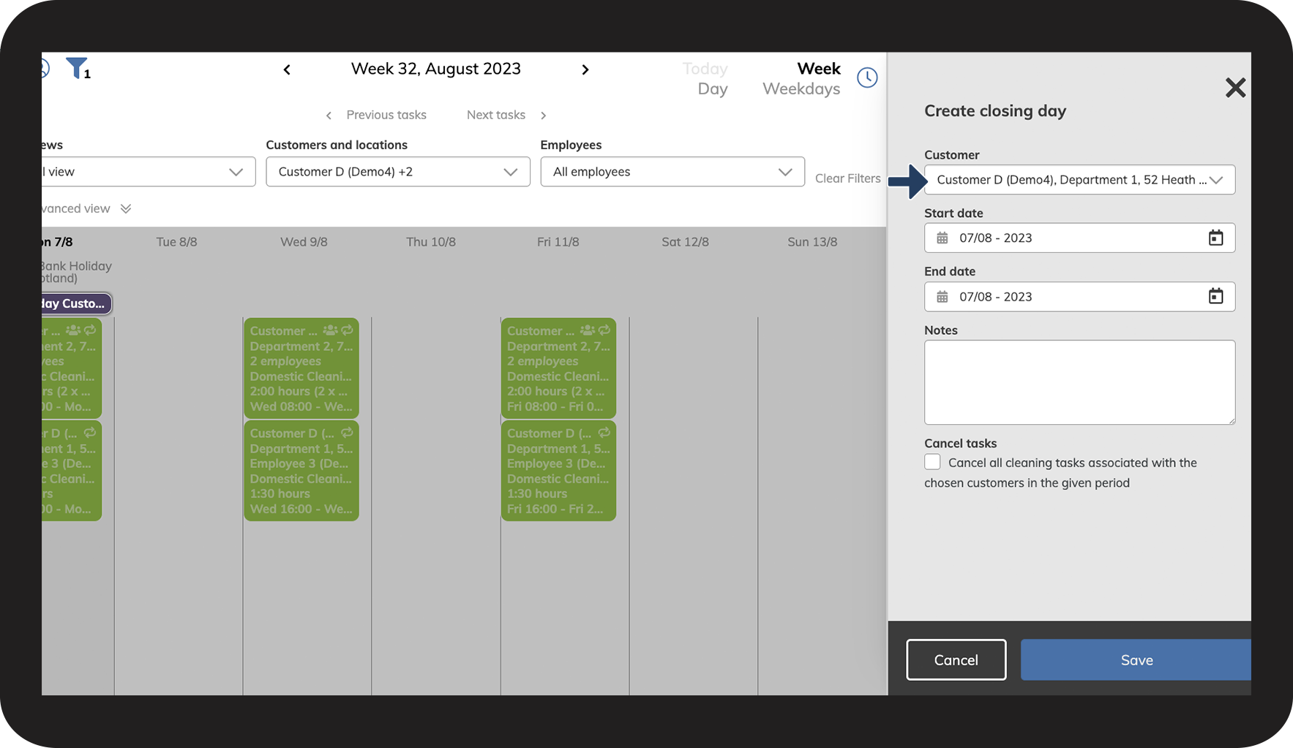Switch to Day view
Image resolution: width=1293 pixels, height=748 pixels.
713,89
